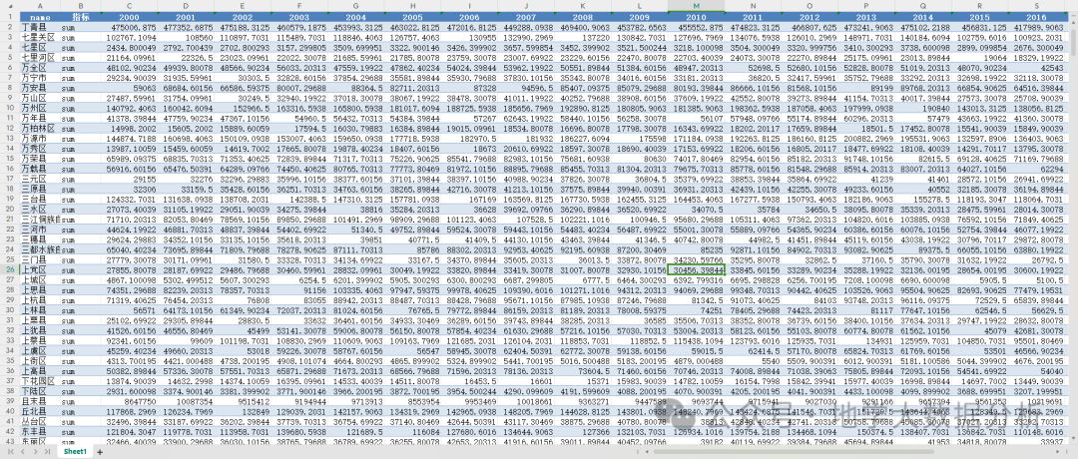Select the cell containing 丘北县
1078x459 pixels.
pyautogui.click(x=40, y=412)
